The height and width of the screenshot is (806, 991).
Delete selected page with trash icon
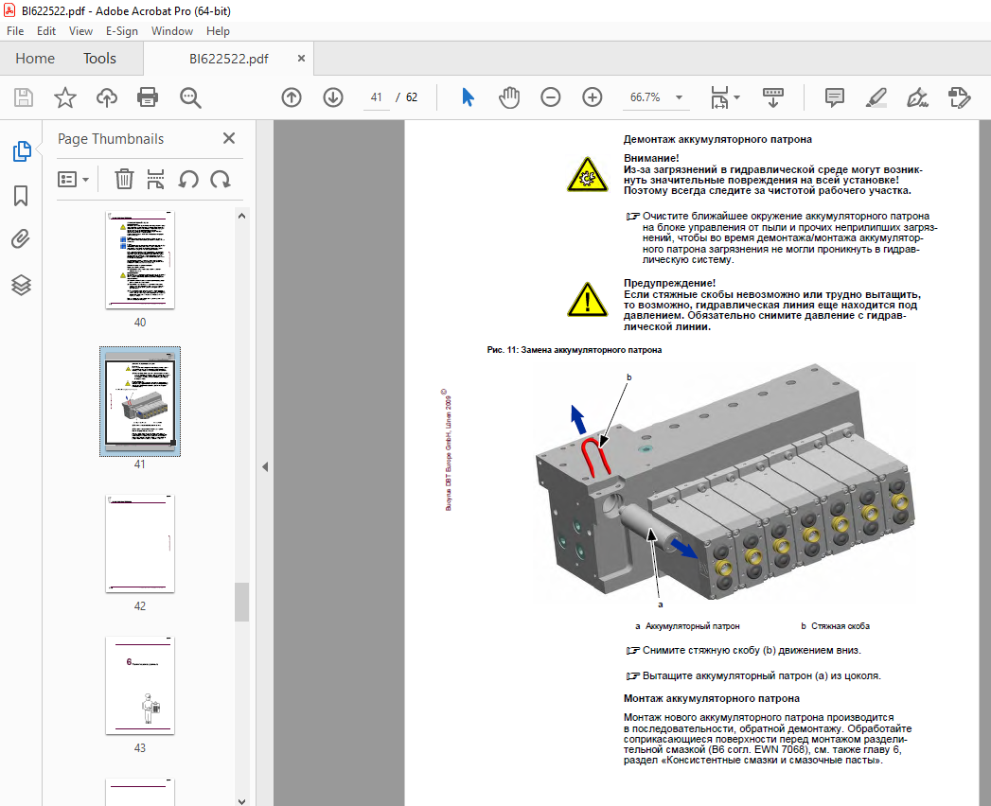coord(124,180)
